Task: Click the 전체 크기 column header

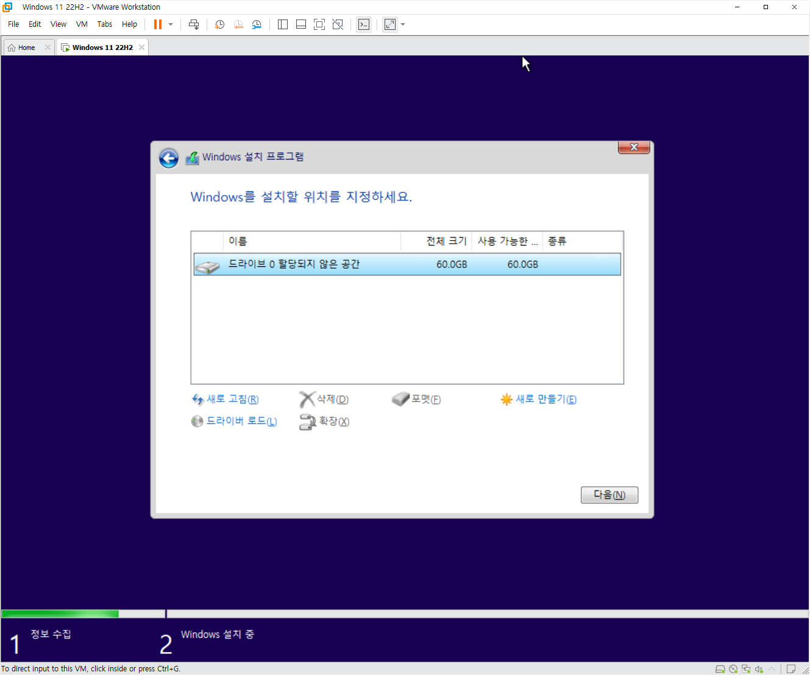Action: point(436,241)
